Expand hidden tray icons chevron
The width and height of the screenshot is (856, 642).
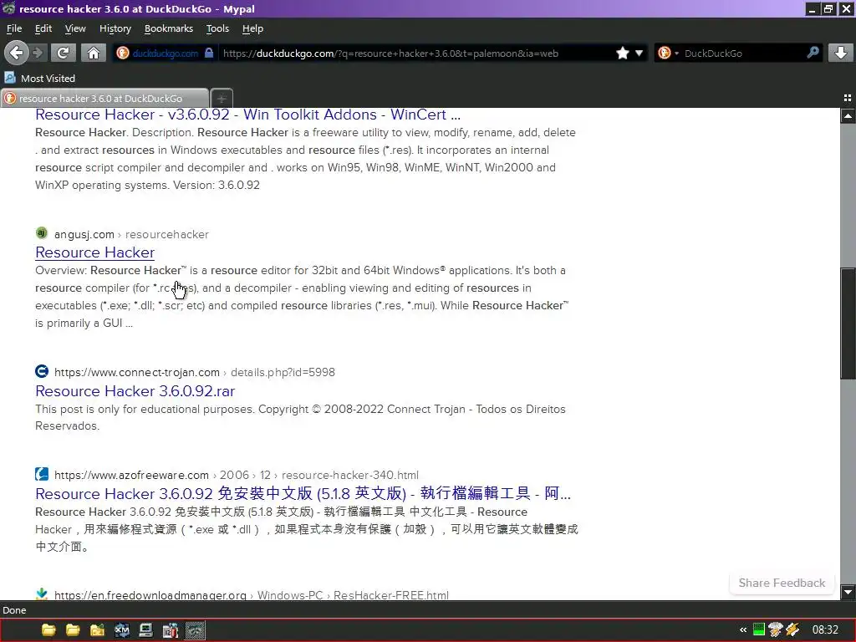coord(743,630)
